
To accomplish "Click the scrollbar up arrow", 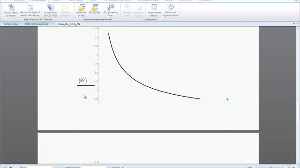I will tap(298, 28).
